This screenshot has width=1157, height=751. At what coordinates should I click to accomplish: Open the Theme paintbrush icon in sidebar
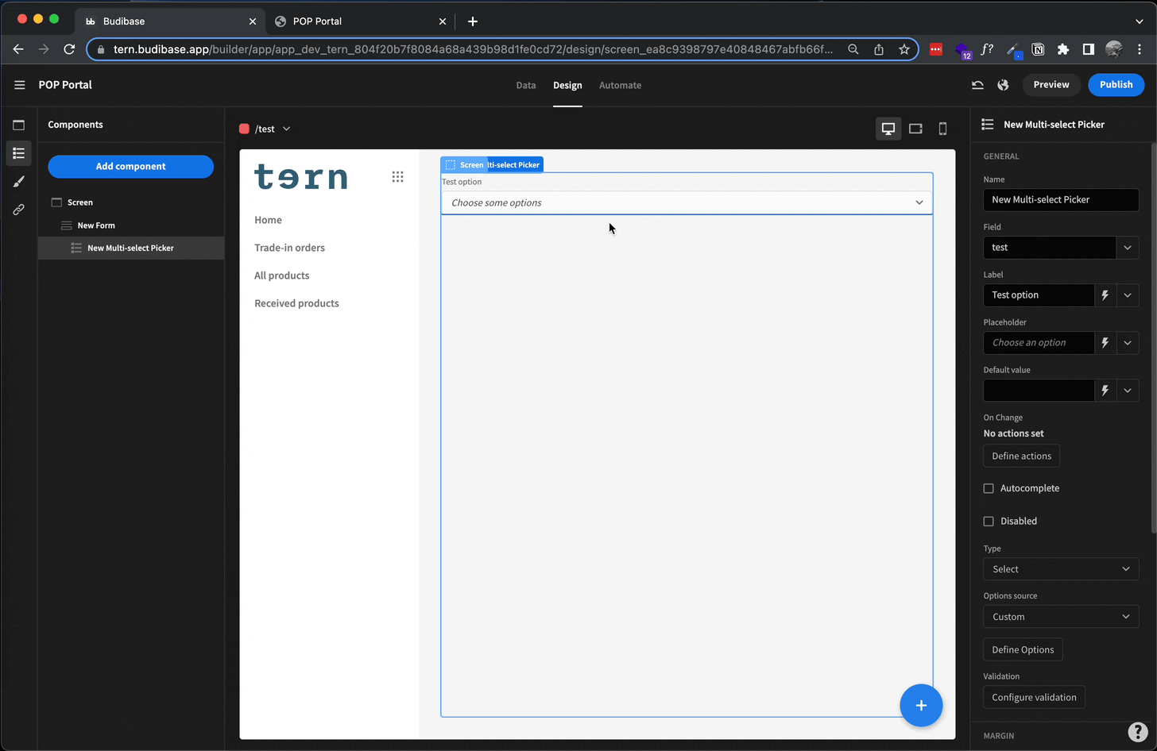pos(19,182)
